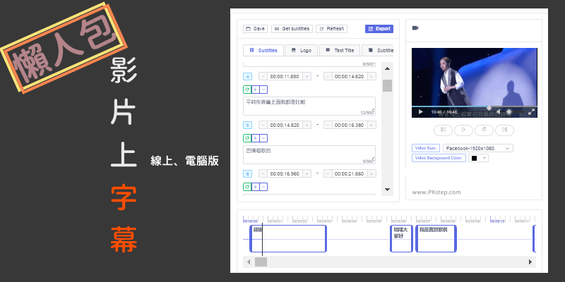Click end time field 00:00:16.380
Screen dimensions: 565x282
pyautogui.click(x=350, y=125)
